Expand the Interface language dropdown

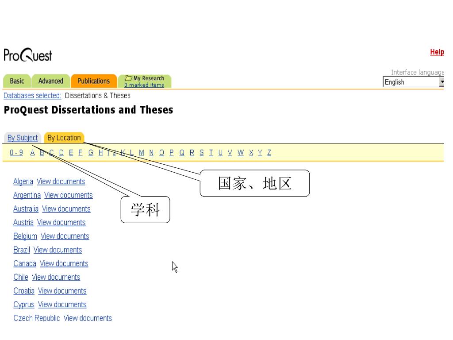413,82
